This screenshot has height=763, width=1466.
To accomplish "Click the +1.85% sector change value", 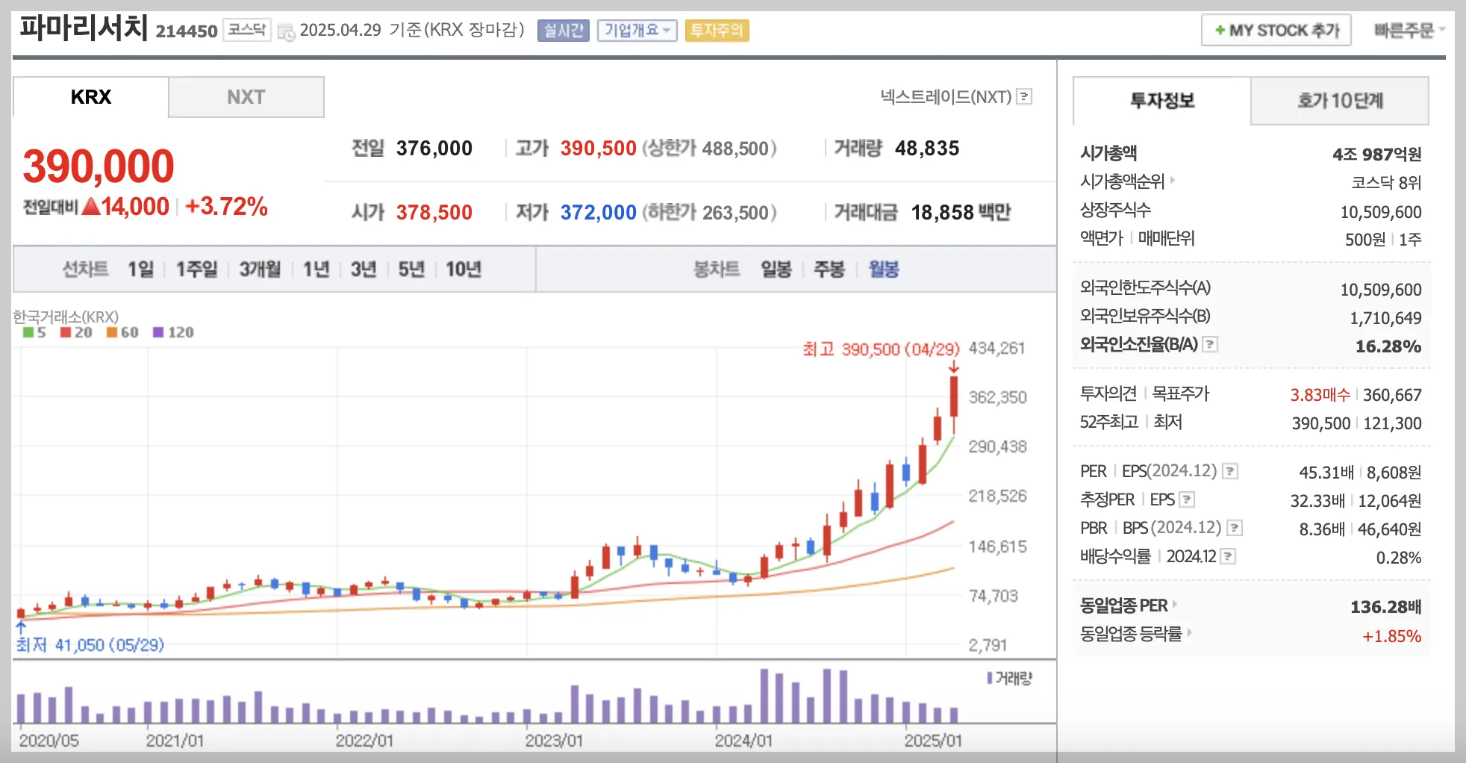I will coord(1391,636).
